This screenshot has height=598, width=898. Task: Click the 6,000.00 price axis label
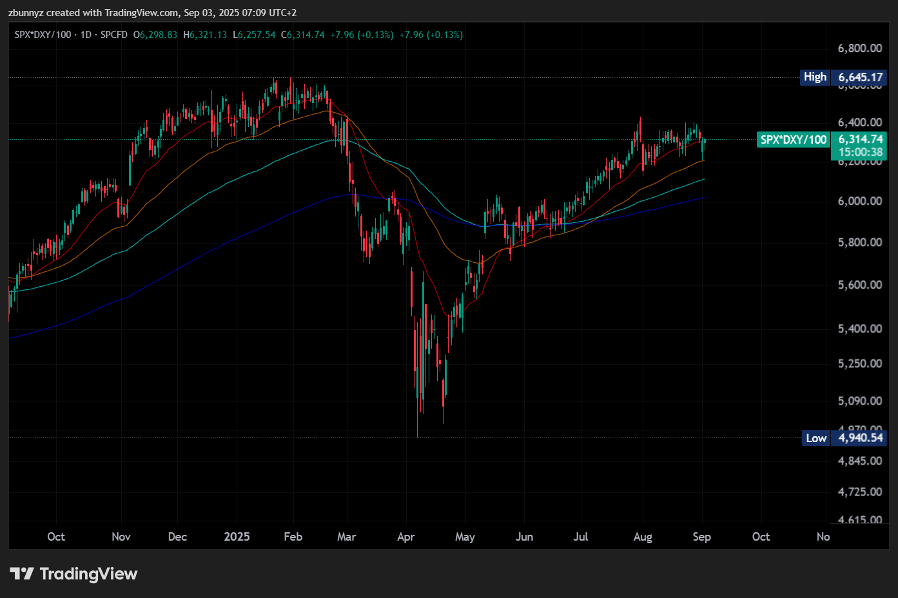(860, 201)
